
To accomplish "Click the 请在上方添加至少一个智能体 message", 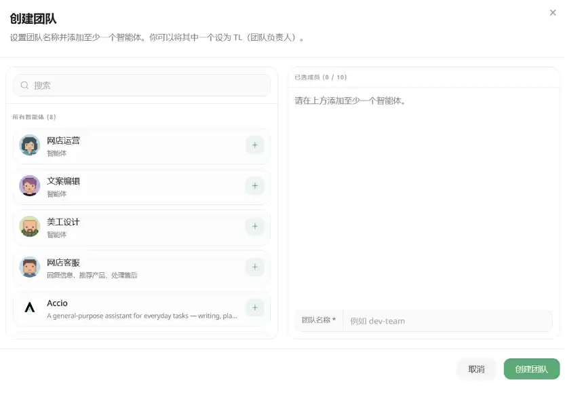I will click(350, 100).
